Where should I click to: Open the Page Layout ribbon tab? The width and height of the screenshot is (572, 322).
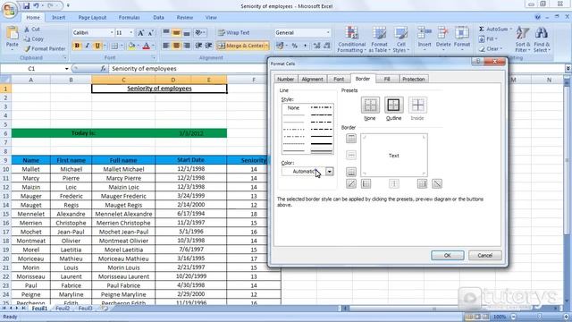tap(92, 17)
